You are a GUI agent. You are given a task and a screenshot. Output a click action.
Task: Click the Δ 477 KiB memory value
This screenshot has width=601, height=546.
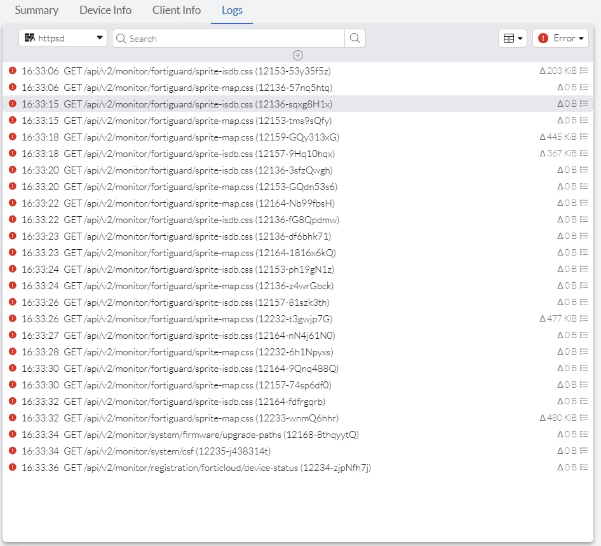[x=558, y=318]
